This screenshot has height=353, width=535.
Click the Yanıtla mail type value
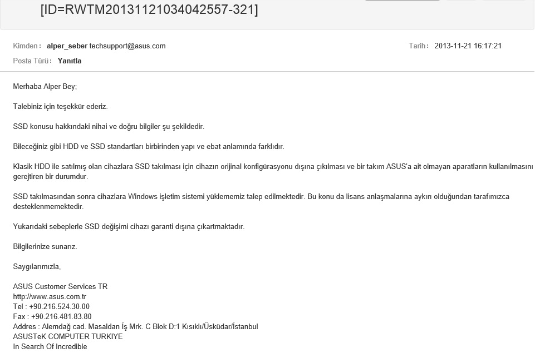click(70, 61)
